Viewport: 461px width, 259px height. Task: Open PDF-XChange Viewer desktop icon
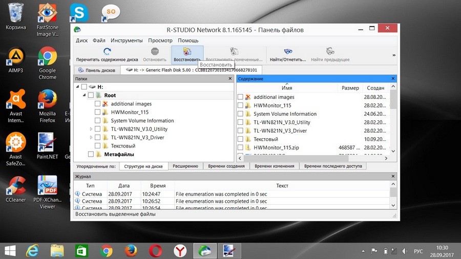click(x=47, y=192)
